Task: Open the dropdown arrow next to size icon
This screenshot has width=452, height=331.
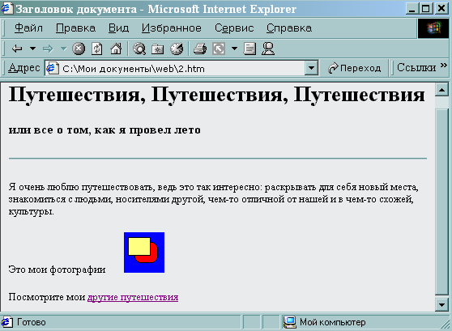Action: [x=234, y=49]
